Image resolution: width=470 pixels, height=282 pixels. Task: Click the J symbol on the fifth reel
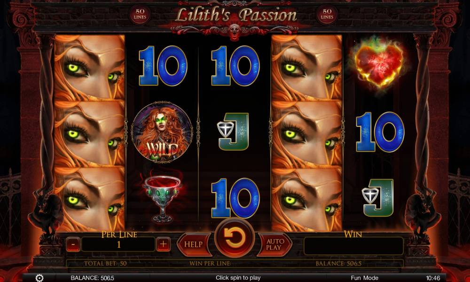pos(378,198)
